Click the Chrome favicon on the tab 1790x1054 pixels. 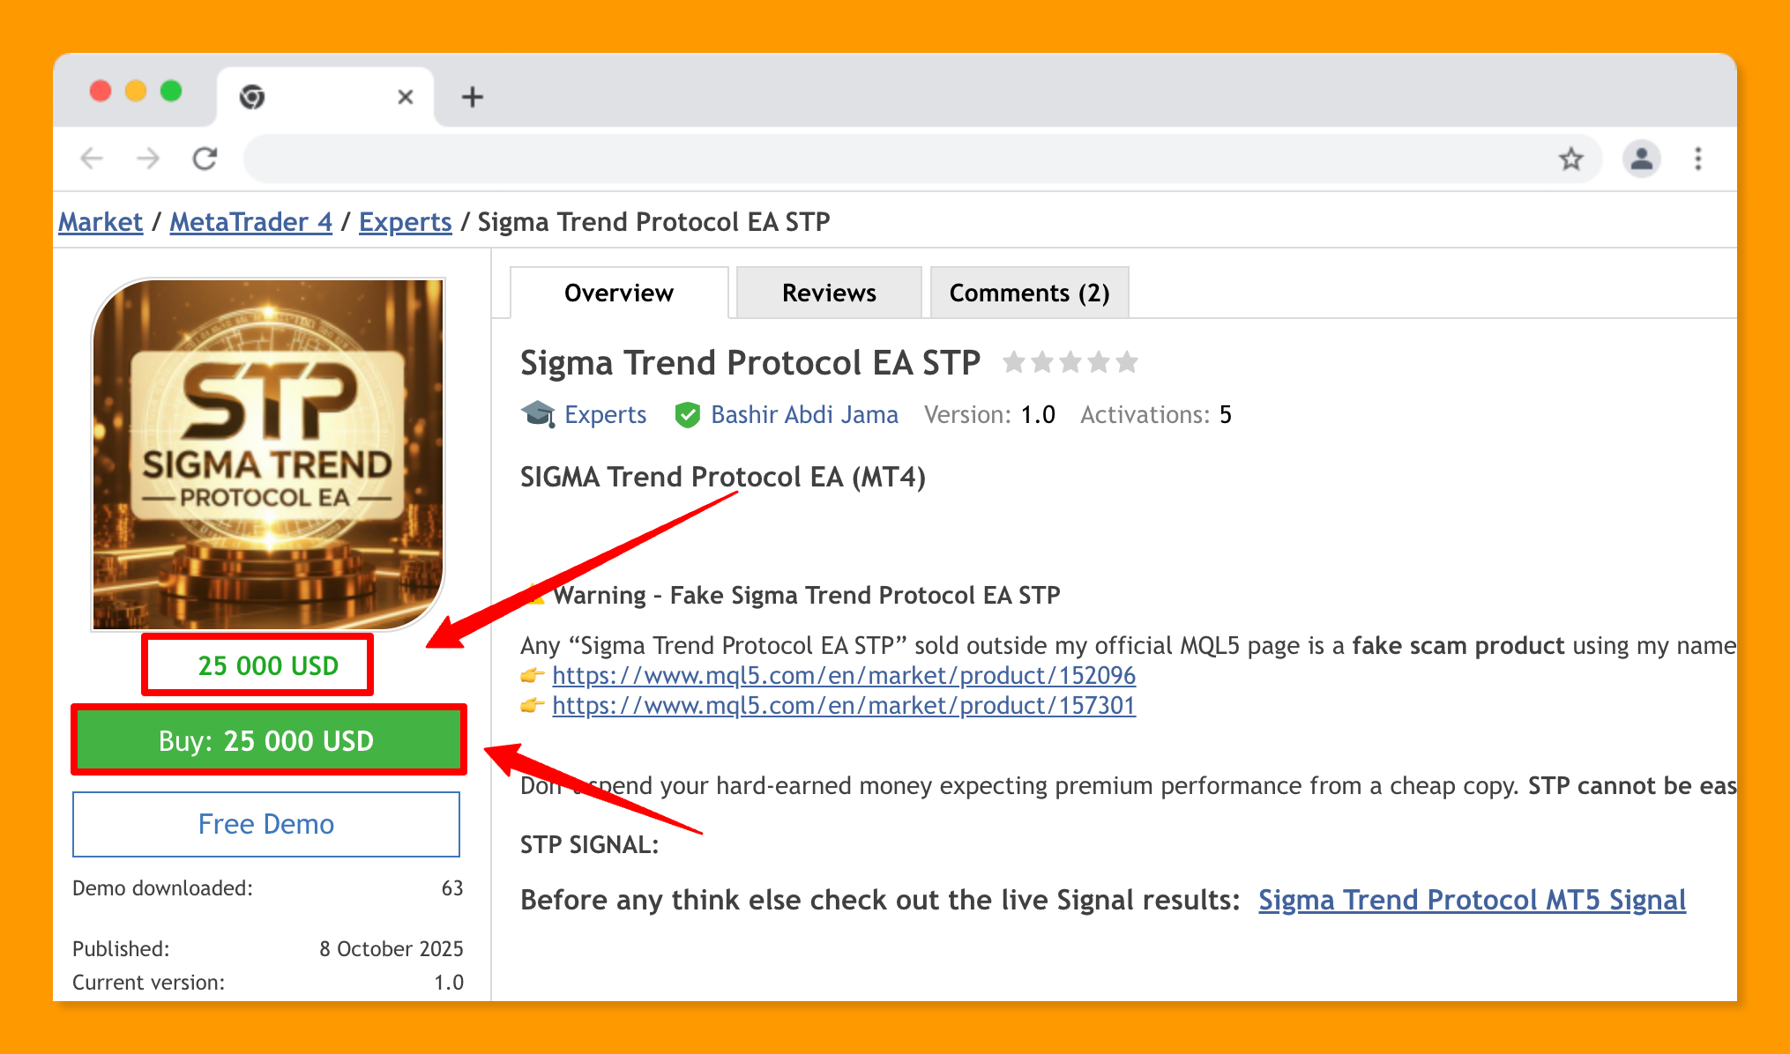point(252,97)
